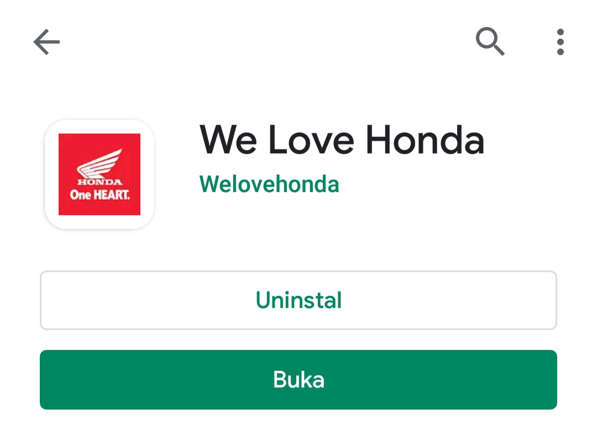Image resolution: width=597 pixels, height=440 pixels.
Task: Go back using the left arrow
Action: pos(47,42)
